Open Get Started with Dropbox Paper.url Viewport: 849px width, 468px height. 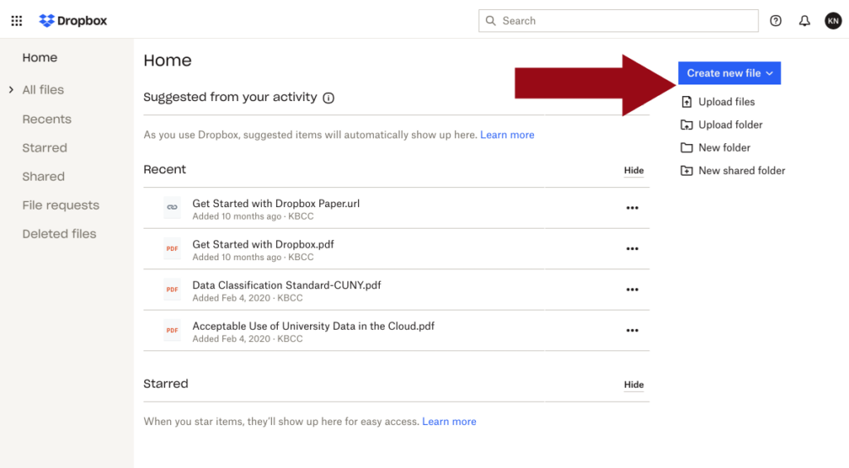click(x=275, y=204)
